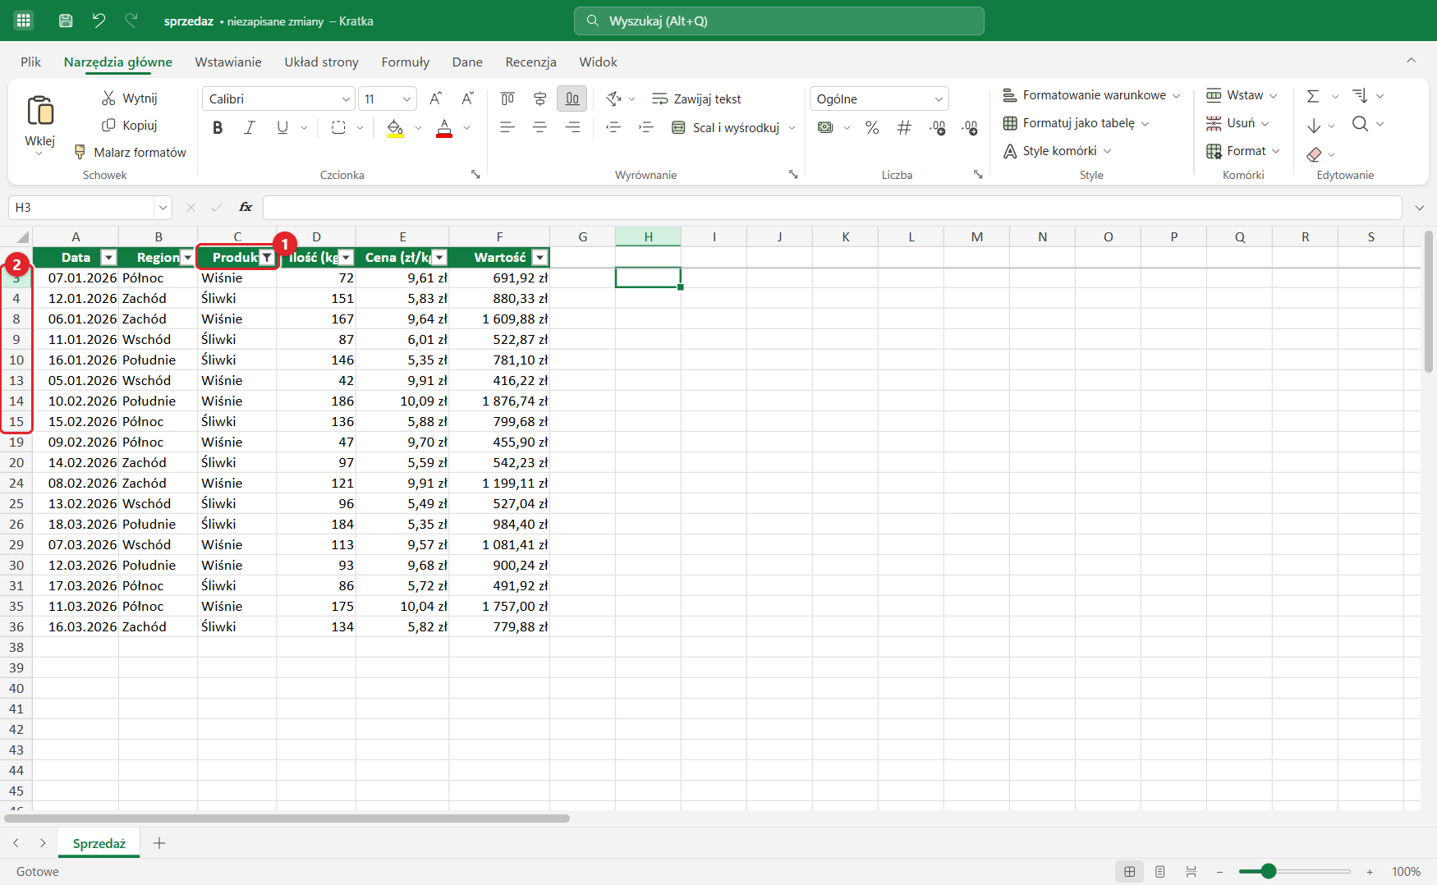This screenshot has height=885, width=1437.
Task: Click Style komórki button
Action: (1058, 151)
